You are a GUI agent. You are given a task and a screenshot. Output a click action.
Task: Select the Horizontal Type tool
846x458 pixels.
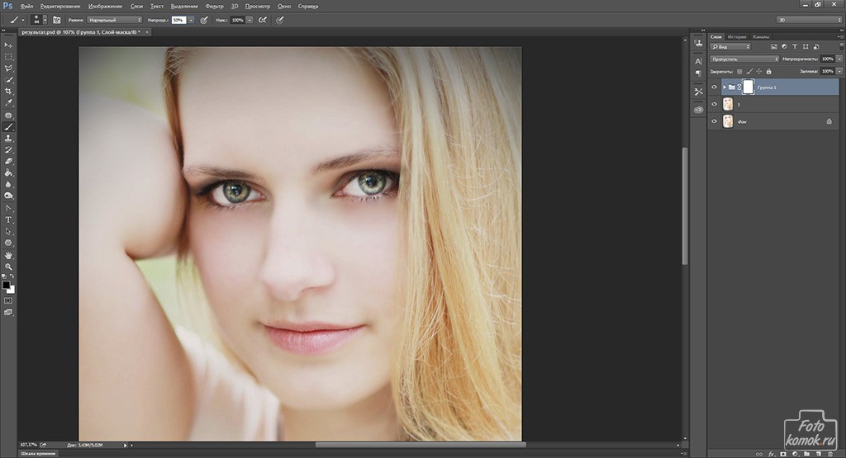[8, 220]
